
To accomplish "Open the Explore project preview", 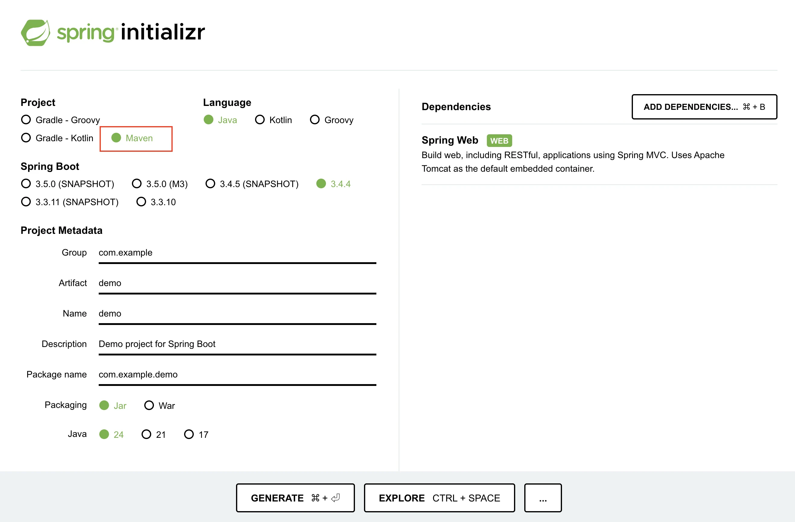I will [439, 498].
